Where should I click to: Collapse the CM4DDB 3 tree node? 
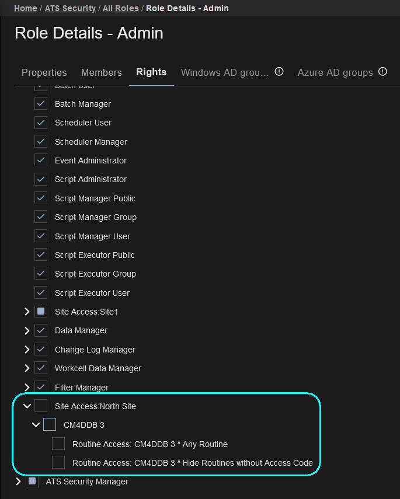36,425
